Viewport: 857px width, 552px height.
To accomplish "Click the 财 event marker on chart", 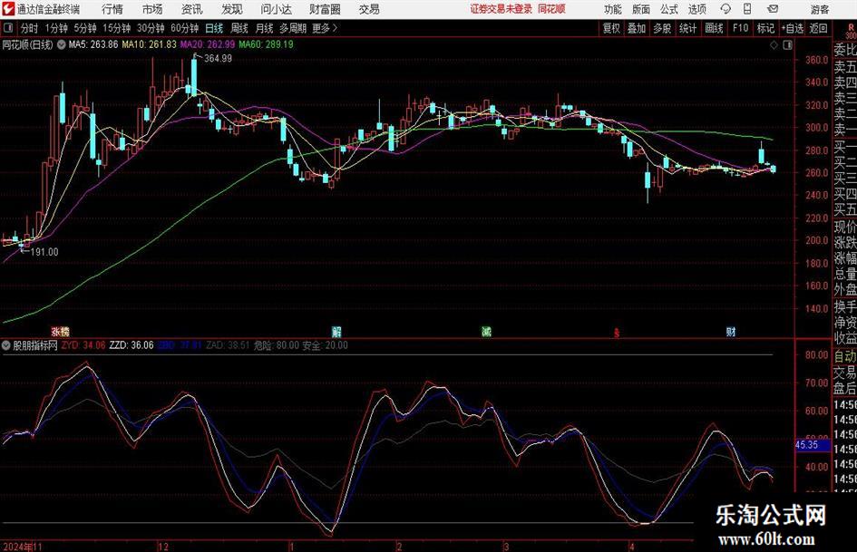I will point(731,332).
